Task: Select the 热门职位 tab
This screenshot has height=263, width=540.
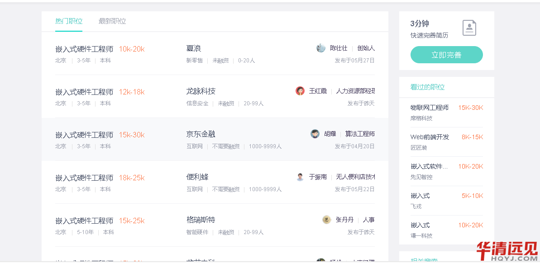Action: (69, 21)
